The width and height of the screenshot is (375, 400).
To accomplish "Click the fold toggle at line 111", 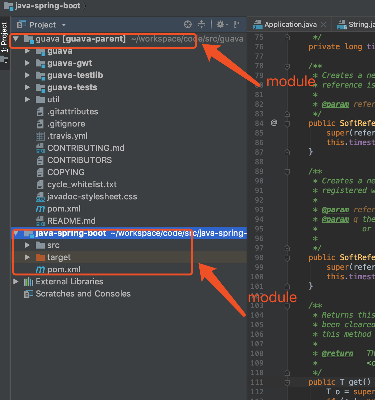I will [287, 382].
